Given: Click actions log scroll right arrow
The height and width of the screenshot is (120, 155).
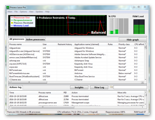Looking at the screenshot, I should [143, 107].
